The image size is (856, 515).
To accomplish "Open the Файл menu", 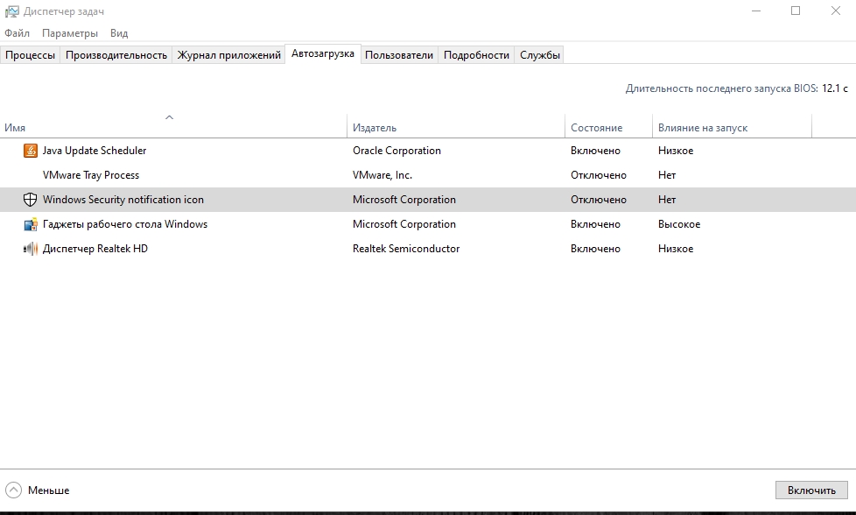I will (17, 33).
